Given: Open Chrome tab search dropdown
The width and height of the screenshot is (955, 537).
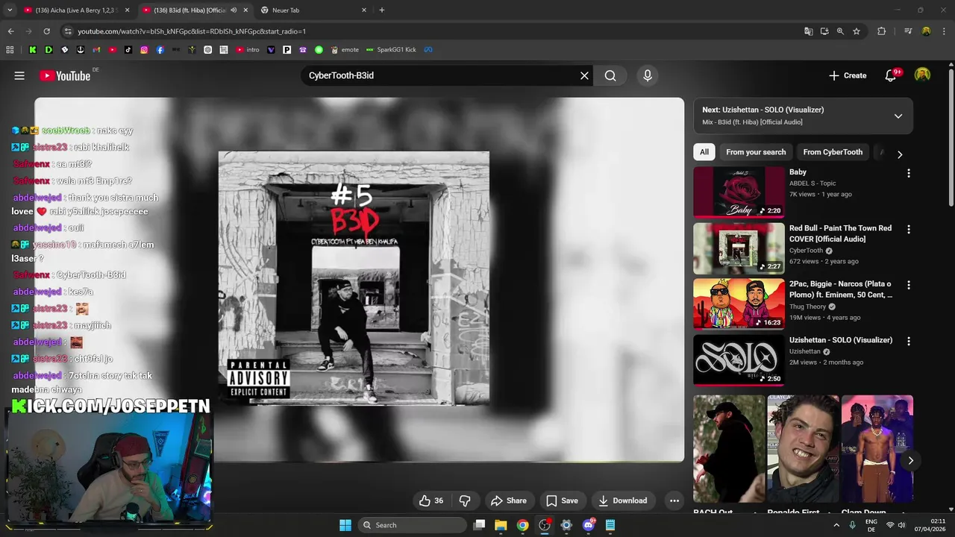Looking at the screenshot, I should point(10,10).
